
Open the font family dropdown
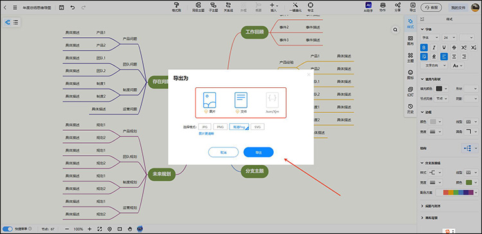coord(430,37)
